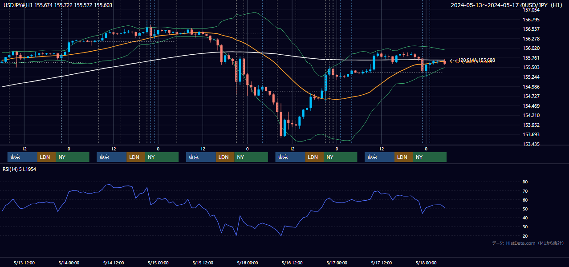Select the 154.727 price level label

(x=531, y=96)
